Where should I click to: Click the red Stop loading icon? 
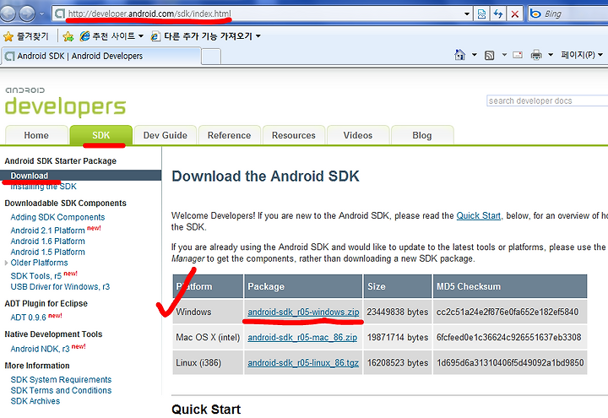coord(514,14)
